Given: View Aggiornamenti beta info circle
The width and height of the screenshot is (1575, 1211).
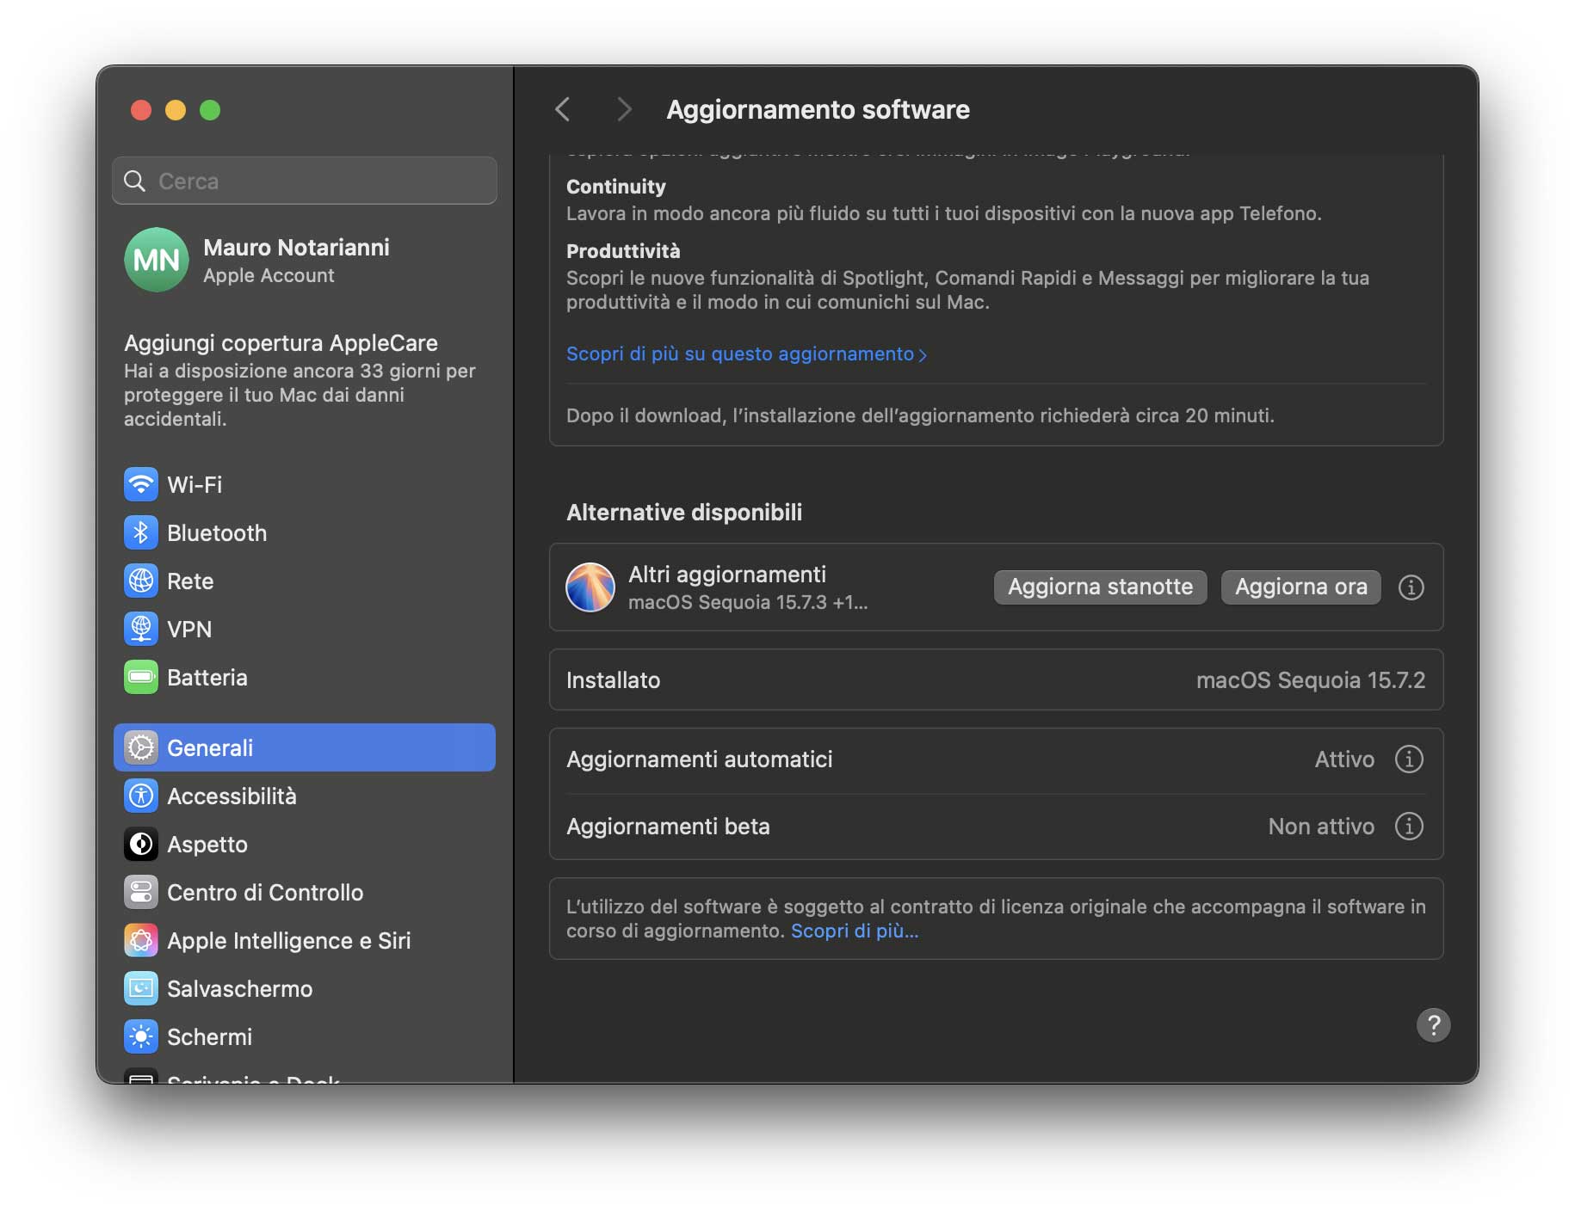Looking at the screenshot, I should click(x=1409, y=826).
